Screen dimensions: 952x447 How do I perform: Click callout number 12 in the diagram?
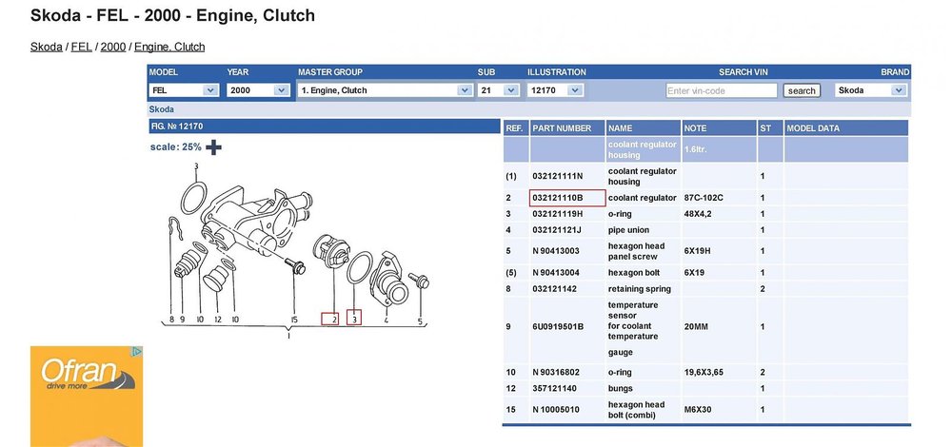pyautogui.click(x=217, y=319)
